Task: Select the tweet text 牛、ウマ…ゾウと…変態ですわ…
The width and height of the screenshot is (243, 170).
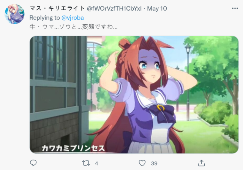Action: pyautogui.click(x=73, y=27)
